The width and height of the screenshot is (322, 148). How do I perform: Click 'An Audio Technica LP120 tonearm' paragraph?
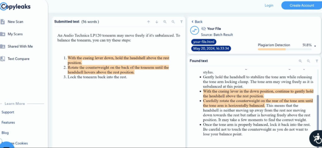(119, 38)
